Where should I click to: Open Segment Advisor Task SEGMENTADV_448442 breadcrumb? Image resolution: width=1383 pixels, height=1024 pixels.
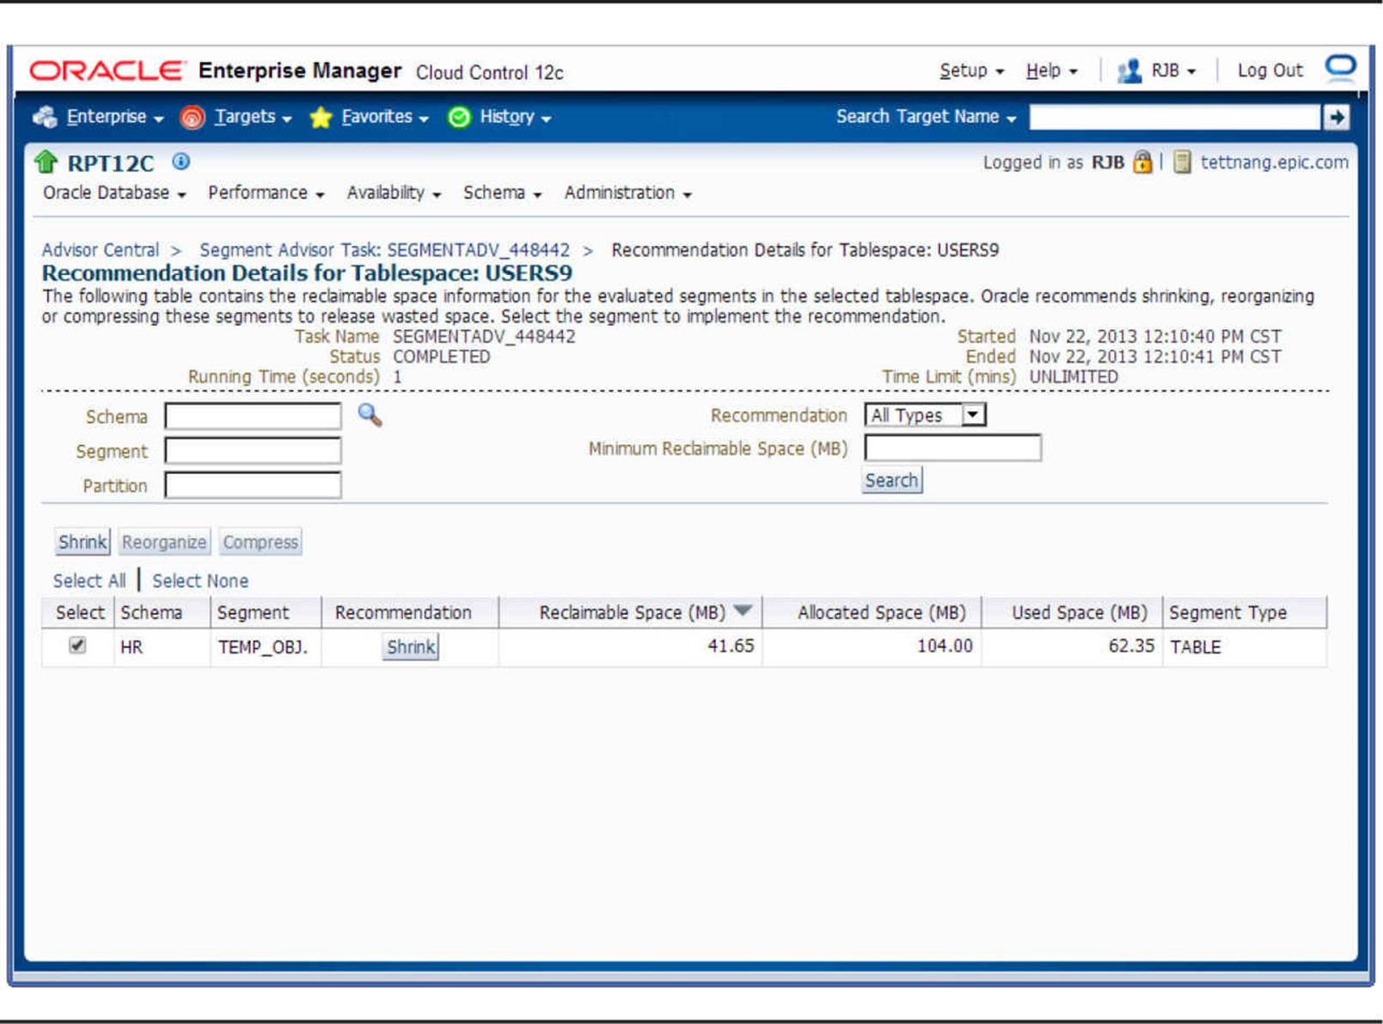click(384, 250)
